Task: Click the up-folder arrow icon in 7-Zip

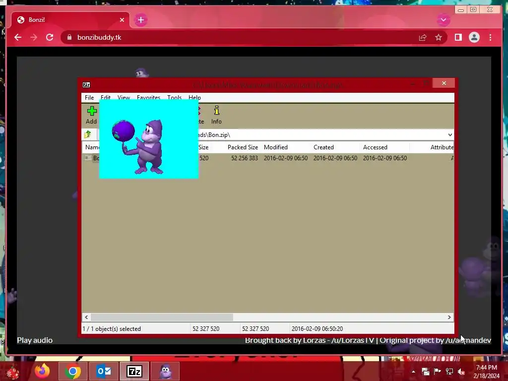Action: tap(87, 134)
